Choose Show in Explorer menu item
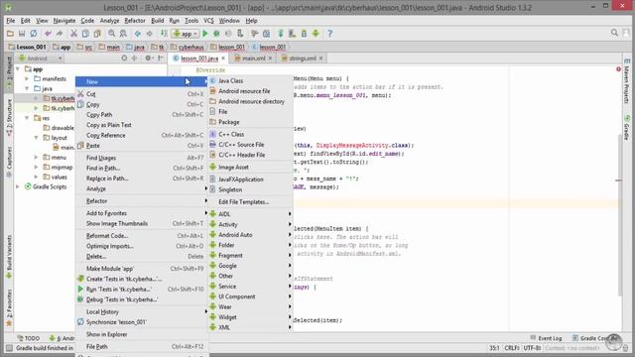The image size is (635, 357). pos(142,334)
